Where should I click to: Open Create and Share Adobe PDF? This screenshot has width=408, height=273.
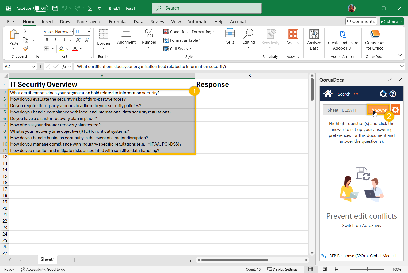tap(343, 40)
